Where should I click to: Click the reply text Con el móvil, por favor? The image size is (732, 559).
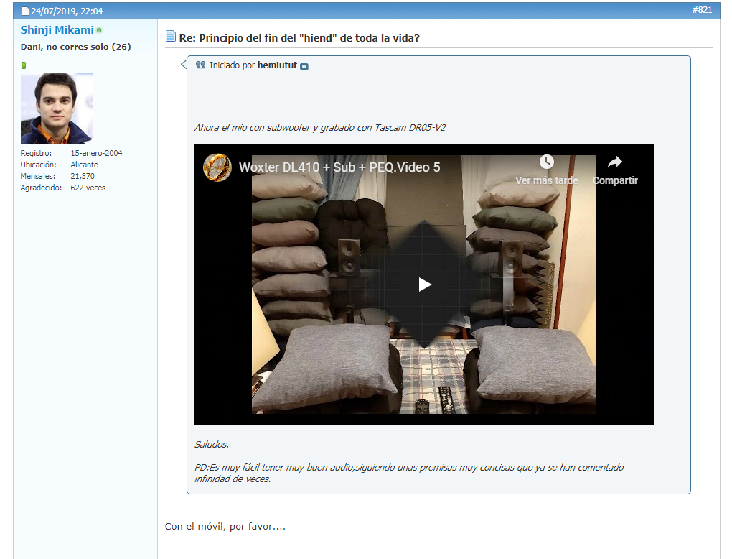click(225, 526)
